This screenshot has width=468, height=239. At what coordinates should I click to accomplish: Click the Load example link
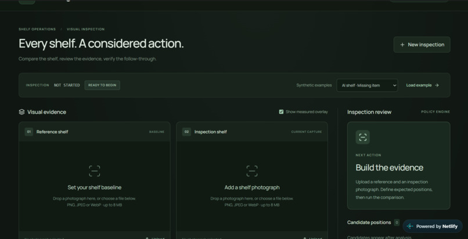[x=422, y=85]
